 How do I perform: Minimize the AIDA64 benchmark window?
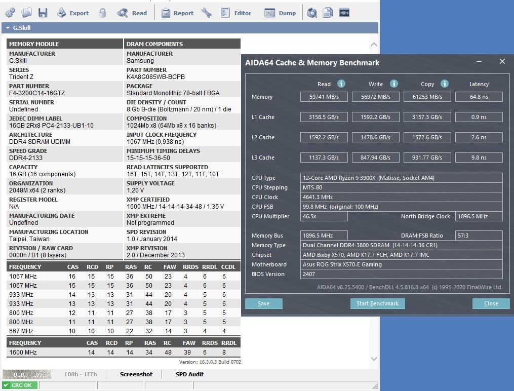click(x=479, y=62)
